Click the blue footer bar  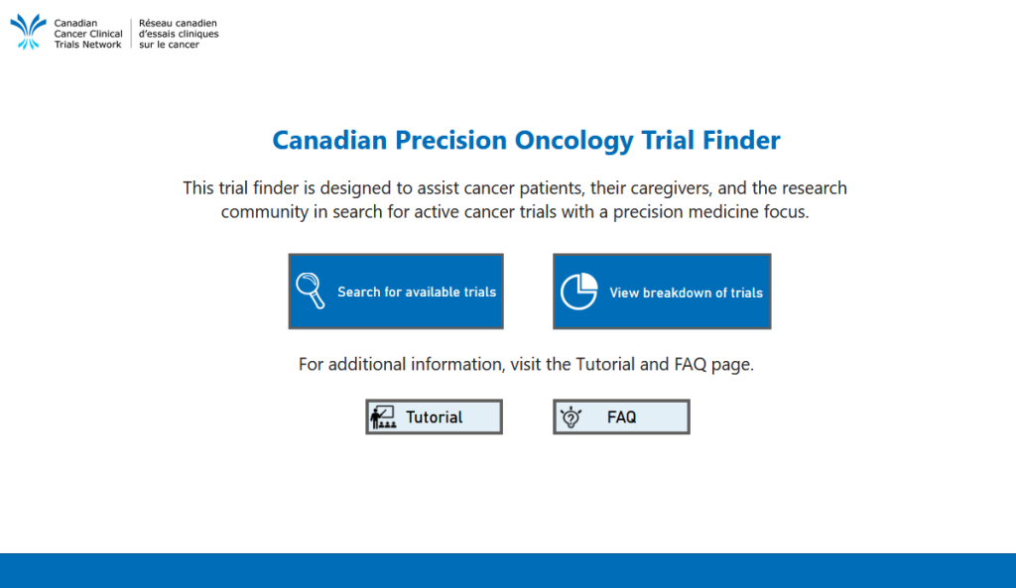(508, 570)
